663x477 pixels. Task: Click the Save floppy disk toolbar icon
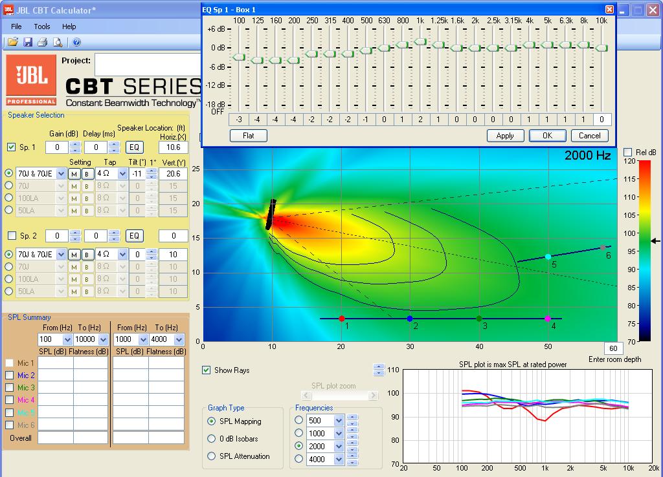pyautogui.click(x=28, y=42)
